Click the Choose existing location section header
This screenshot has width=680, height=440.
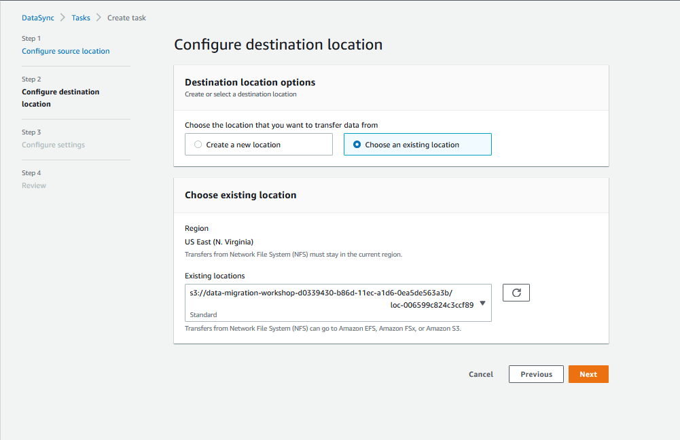240,195
